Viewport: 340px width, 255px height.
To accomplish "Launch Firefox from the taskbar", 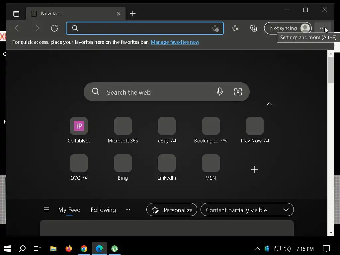I will (68, 248).
